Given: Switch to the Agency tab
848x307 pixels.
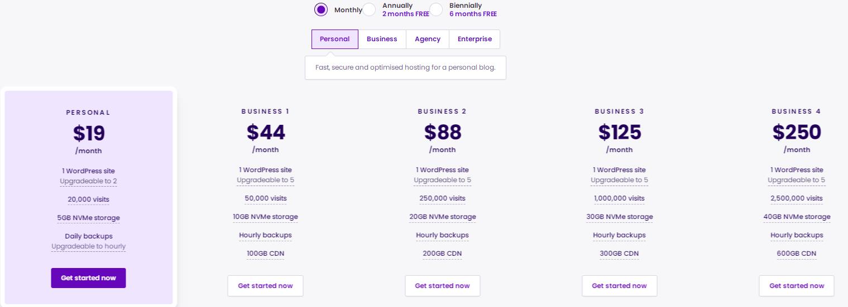Looking at the screenshot, I should [x=428, y=39].
